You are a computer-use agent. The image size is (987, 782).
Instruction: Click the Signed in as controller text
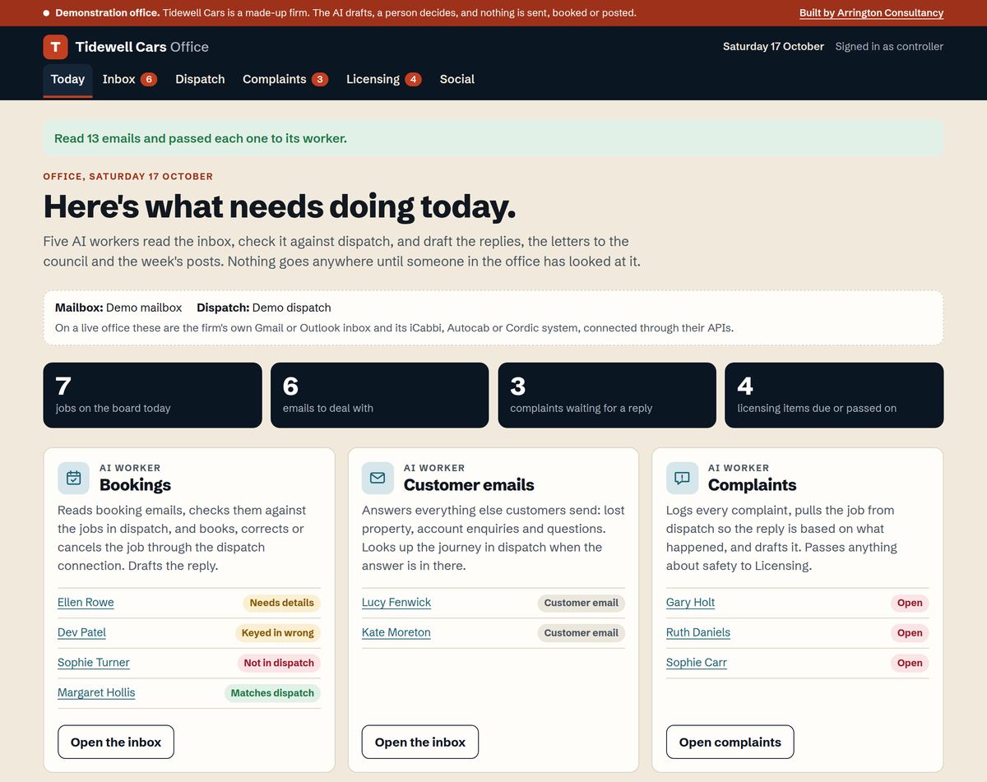point(889,47)
